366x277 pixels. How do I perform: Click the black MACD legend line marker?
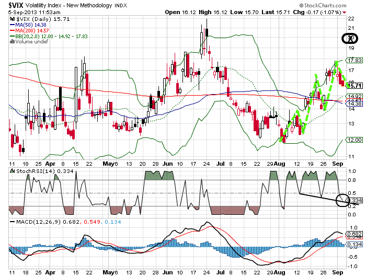[13, 222]
